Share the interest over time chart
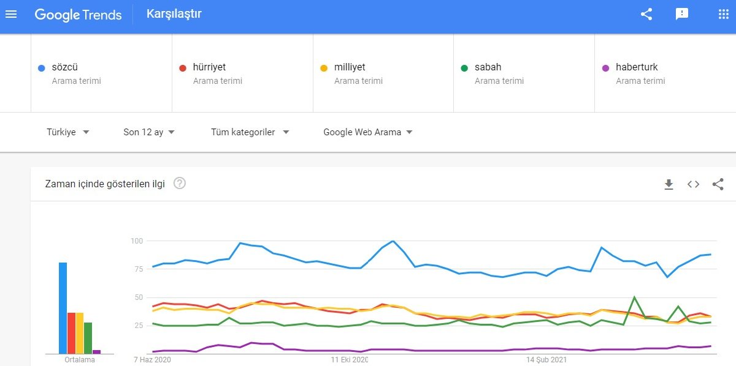 tap(718, 184)
